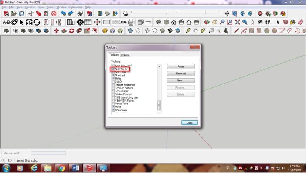Click the X-Ray style cube icon
The image size is (306, 173).
pos(130,31)
